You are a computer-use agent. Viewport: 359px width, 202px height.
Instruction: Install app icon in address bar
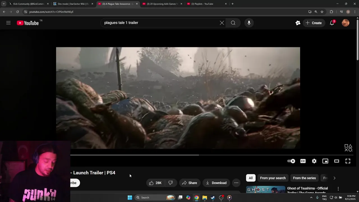click(310, 12)
